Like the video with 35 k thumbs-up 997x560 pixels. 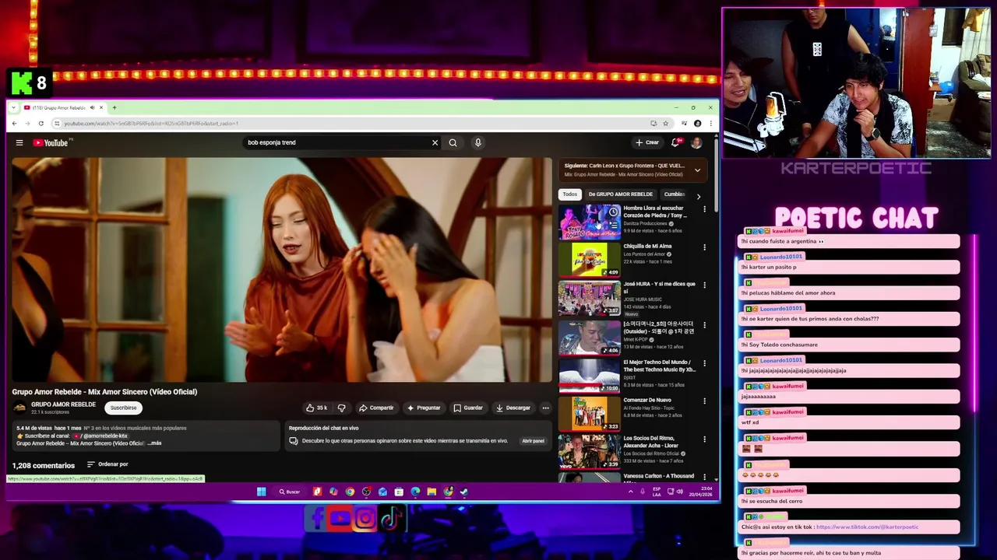(x=316, y=408)
